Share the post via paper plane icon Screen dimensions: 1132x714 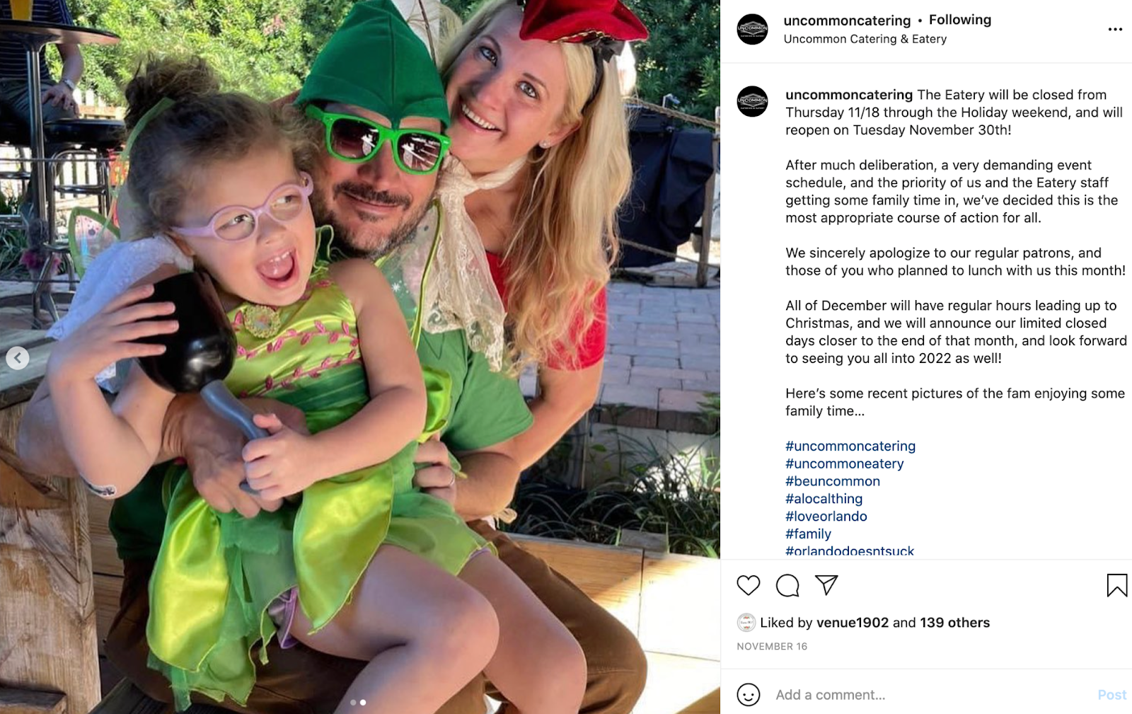click(826, 585)
